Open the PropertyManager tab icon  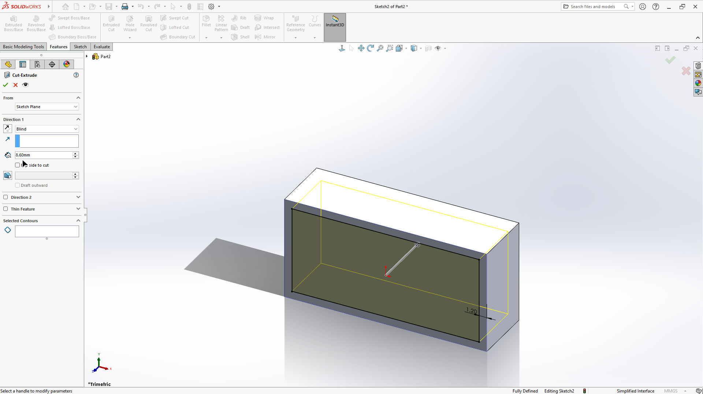click(x=23, y=64)
